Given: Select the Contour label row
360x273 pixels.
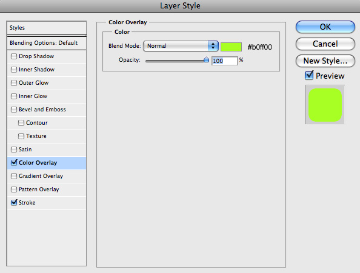Looking at the screenshot, I should 47,123.
